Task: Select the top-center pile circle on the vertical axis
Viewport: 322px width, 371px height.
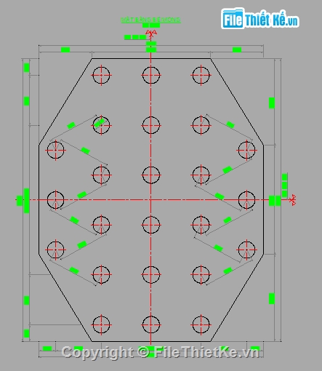Action: (x=151, y=75)
